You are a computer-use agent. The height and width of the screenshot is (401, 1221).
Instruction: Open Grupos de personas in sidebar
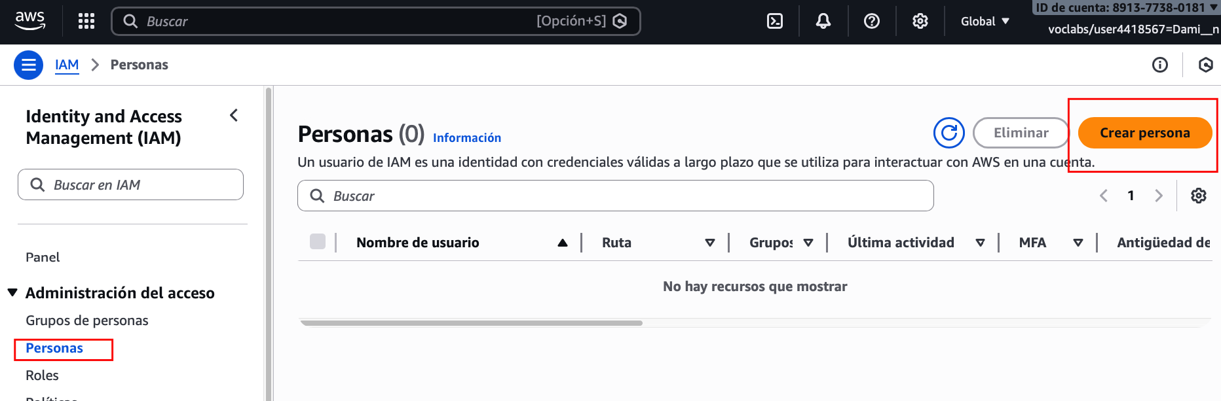(87, 321)
